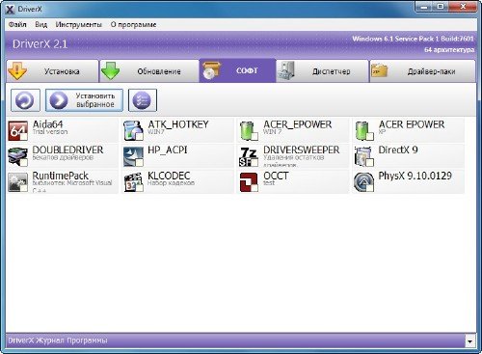
Task: Click the Aida64 title text
Action: [47, 124]
